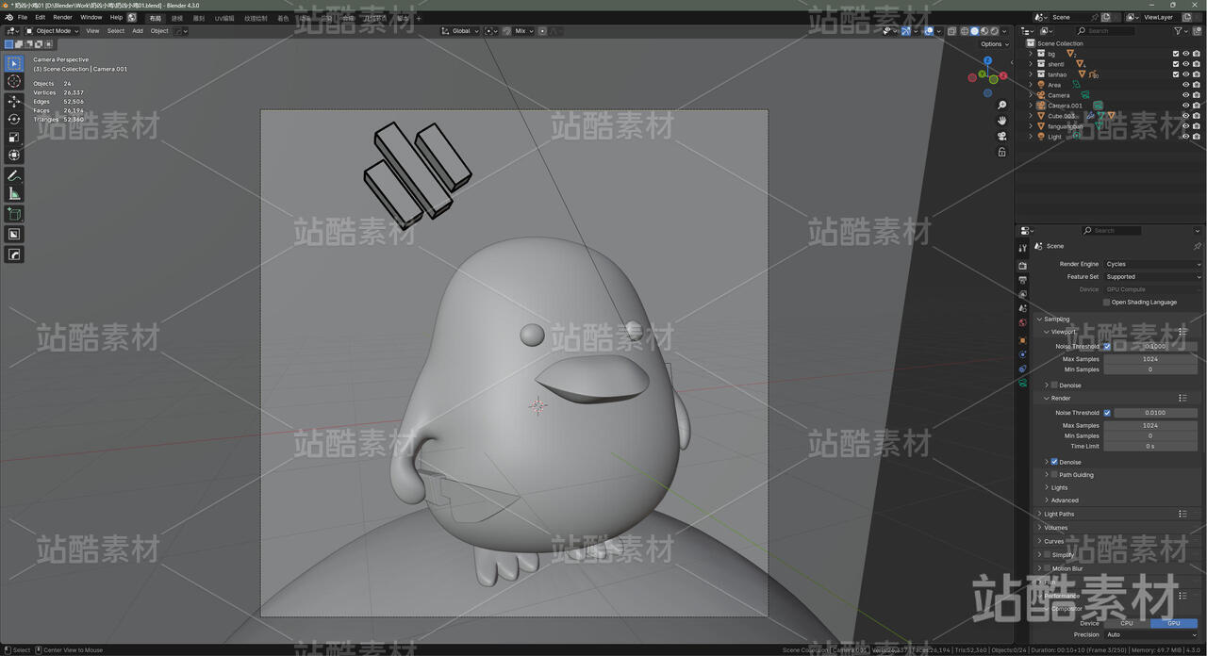This screenshot has height=656, width=1207.
Task: Add a new workspace with plus button
Action: click(x=419, y=18)
